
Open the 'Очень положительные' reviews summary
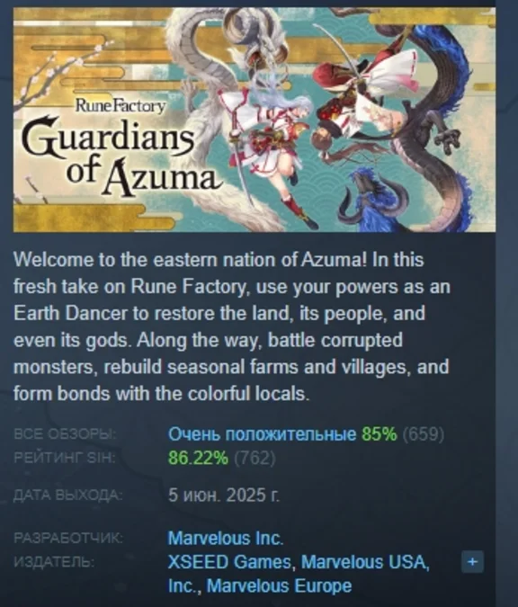click(262, 434)
